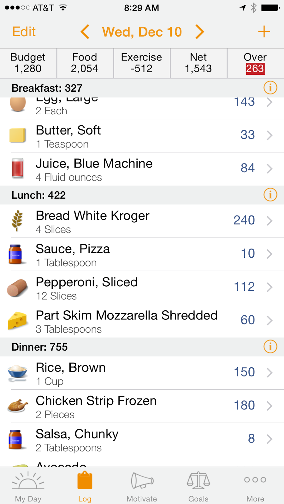Select the red Over 263 indicator
The image size is (284, 504).
tap(255, 68)
